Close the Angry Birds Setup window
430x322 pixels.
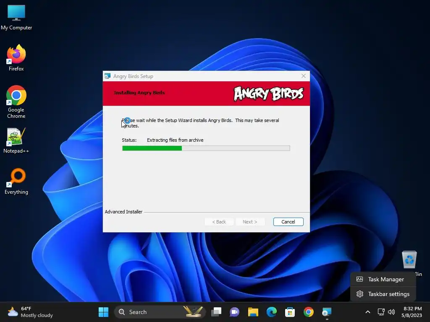tap(304, 76)
